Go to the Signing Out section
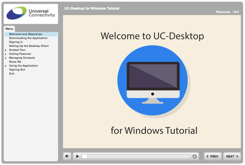Viewport: 245px width, 165px height. [x=17, y=70]
